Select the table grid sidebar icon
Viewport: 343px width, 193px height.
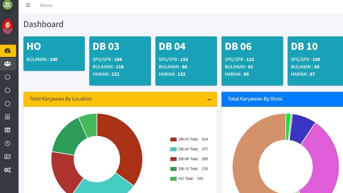point(8,130)
